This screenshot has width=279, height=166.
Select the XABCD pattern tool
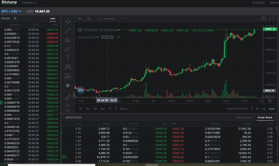pyautogui.click(x=68, y=67)
